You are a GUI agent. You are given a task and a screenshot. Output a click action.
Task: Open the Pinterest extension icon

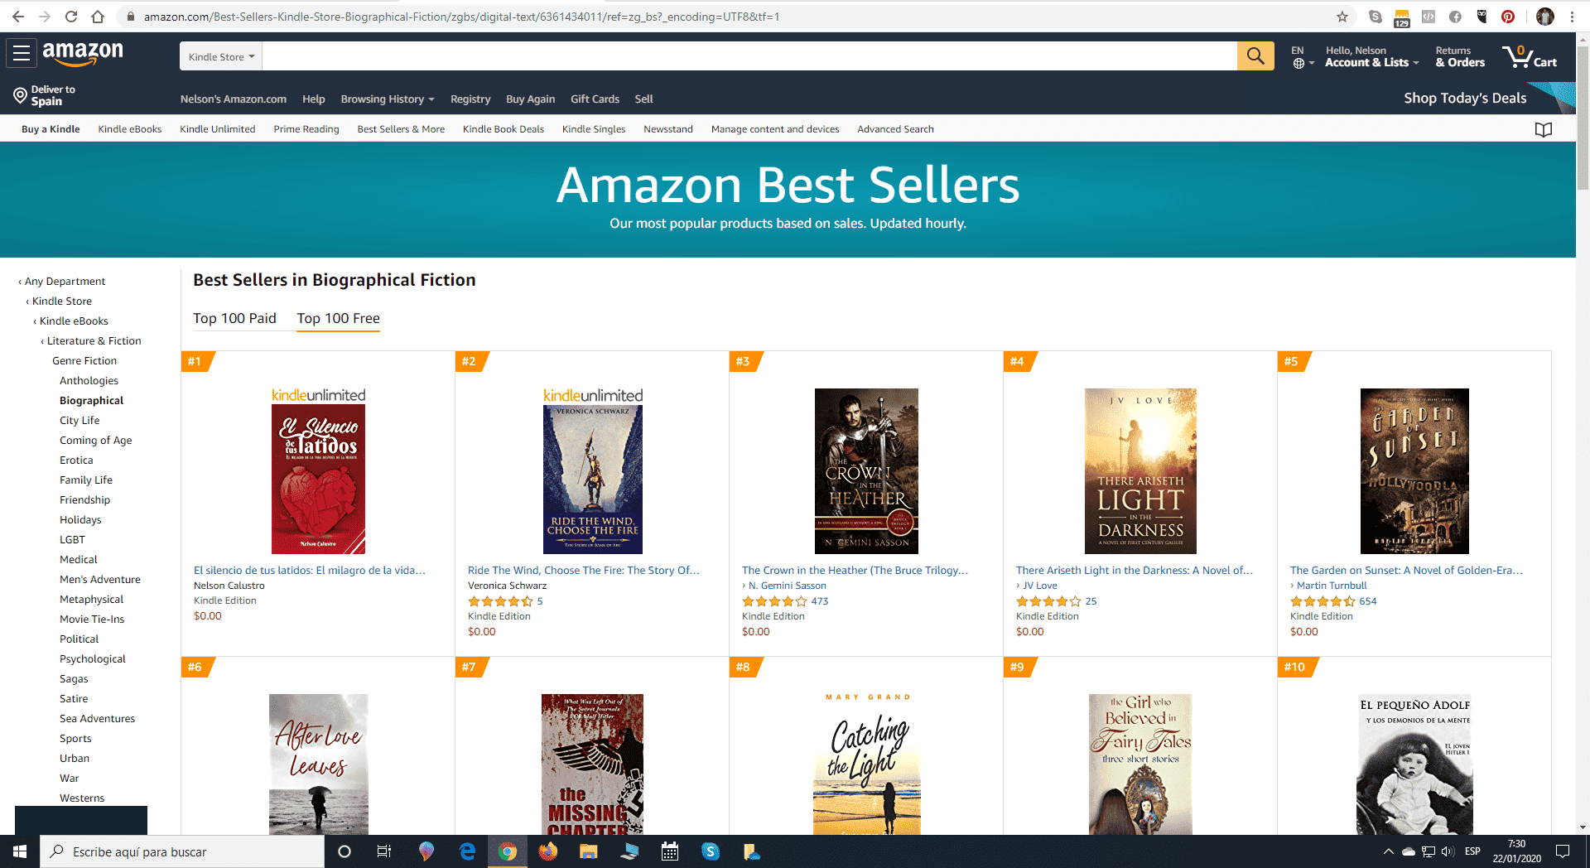[x=1508, y=17]
